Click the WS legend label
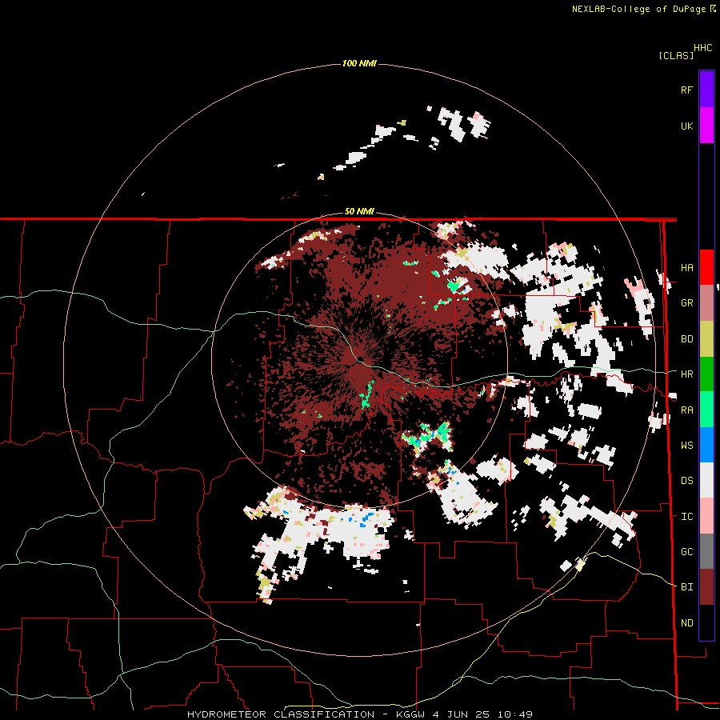 click(686, 446)
